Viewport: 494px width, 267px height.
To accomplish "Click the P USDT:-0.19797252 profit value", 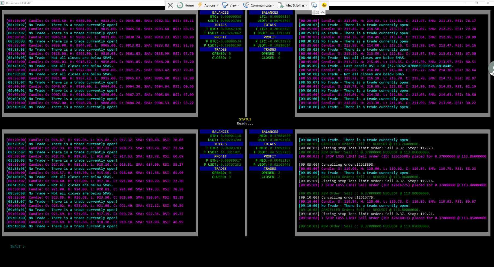I will pos(222,165).
